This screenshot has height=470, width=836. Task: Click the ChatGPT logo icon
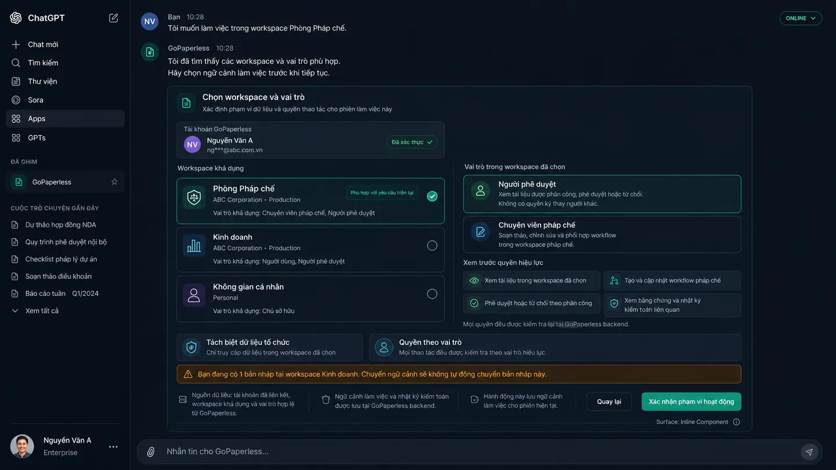click(x=16, y=18)
